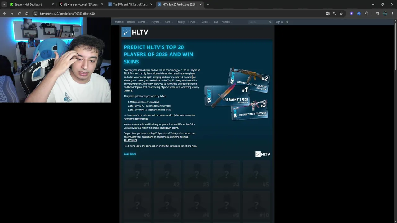Open the terms and conditions 'here' link
Screen dimensions: 397x223
coord(194,146)
